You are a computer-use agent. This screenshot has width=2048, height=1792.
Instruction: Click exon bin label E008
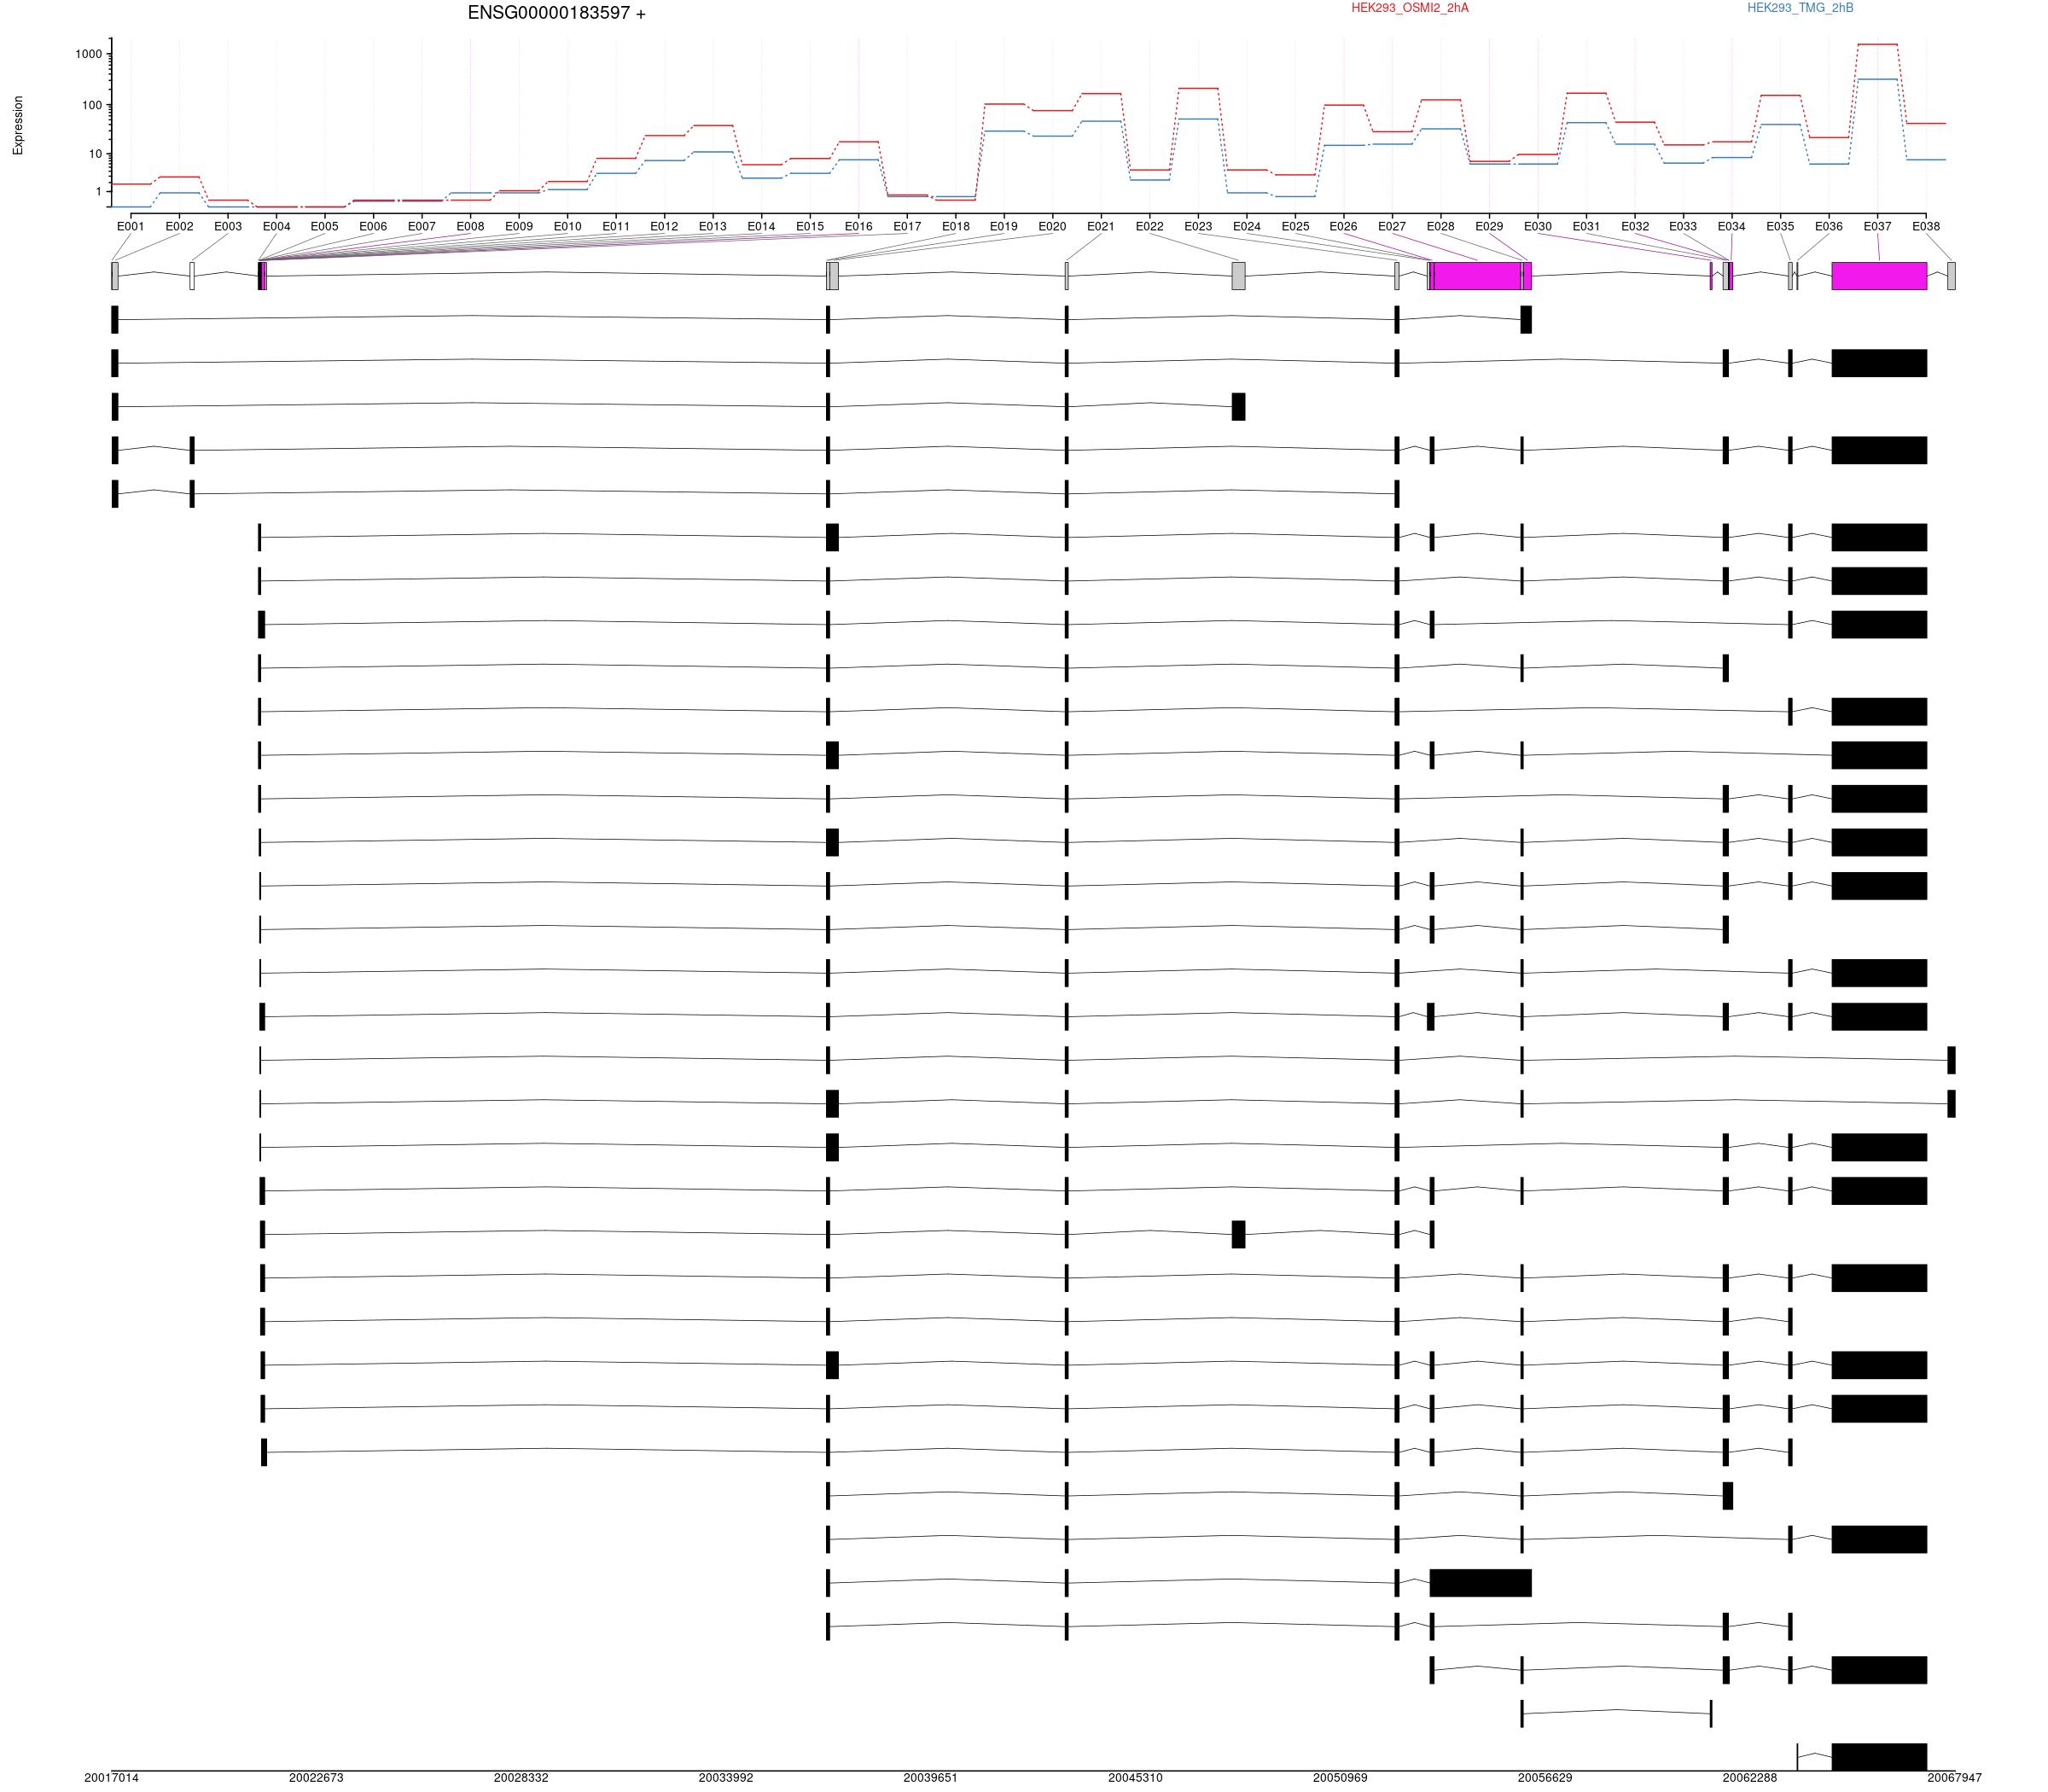(471, 227)
